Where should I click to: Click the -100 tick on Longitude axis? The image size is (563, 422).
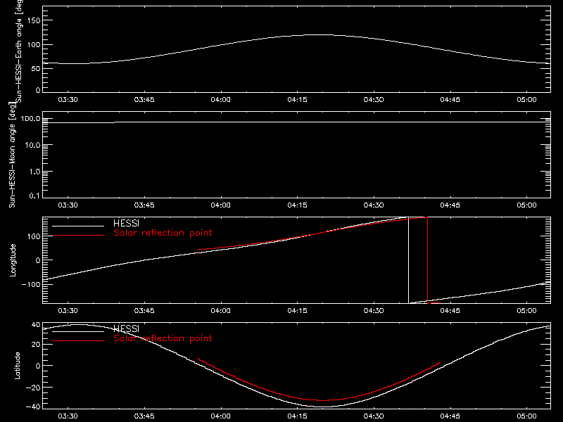tap(31, 284)
